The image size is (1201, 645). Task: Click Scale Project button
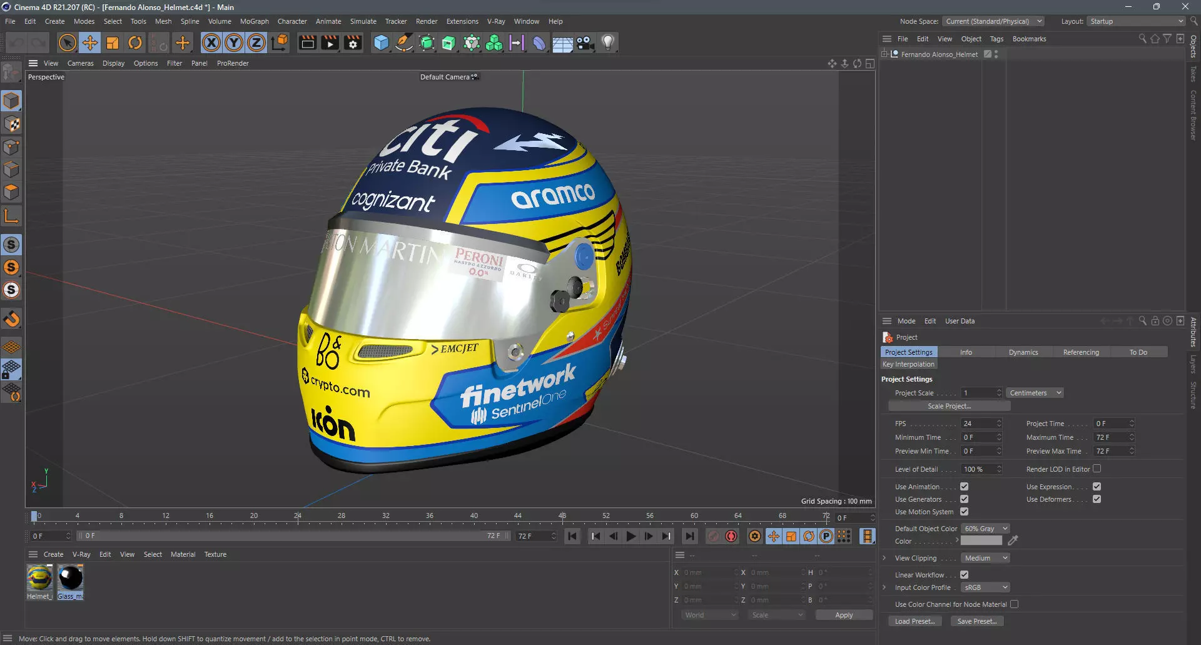pyautogui.click(x=949, y=406)
